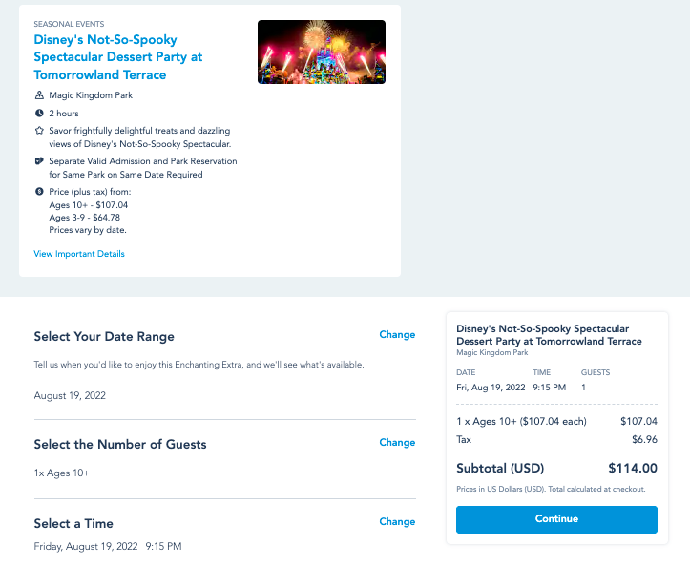This screenshot has width=690, height=567.
Task: Select the Select Your Date Range heading
Action: [104, 337]
